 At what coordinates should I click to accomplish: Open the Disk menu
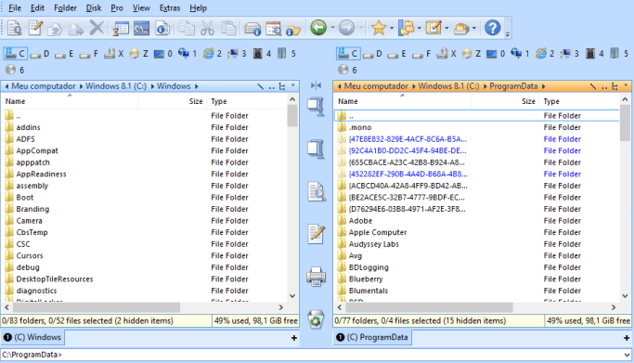tap(94, 7)
